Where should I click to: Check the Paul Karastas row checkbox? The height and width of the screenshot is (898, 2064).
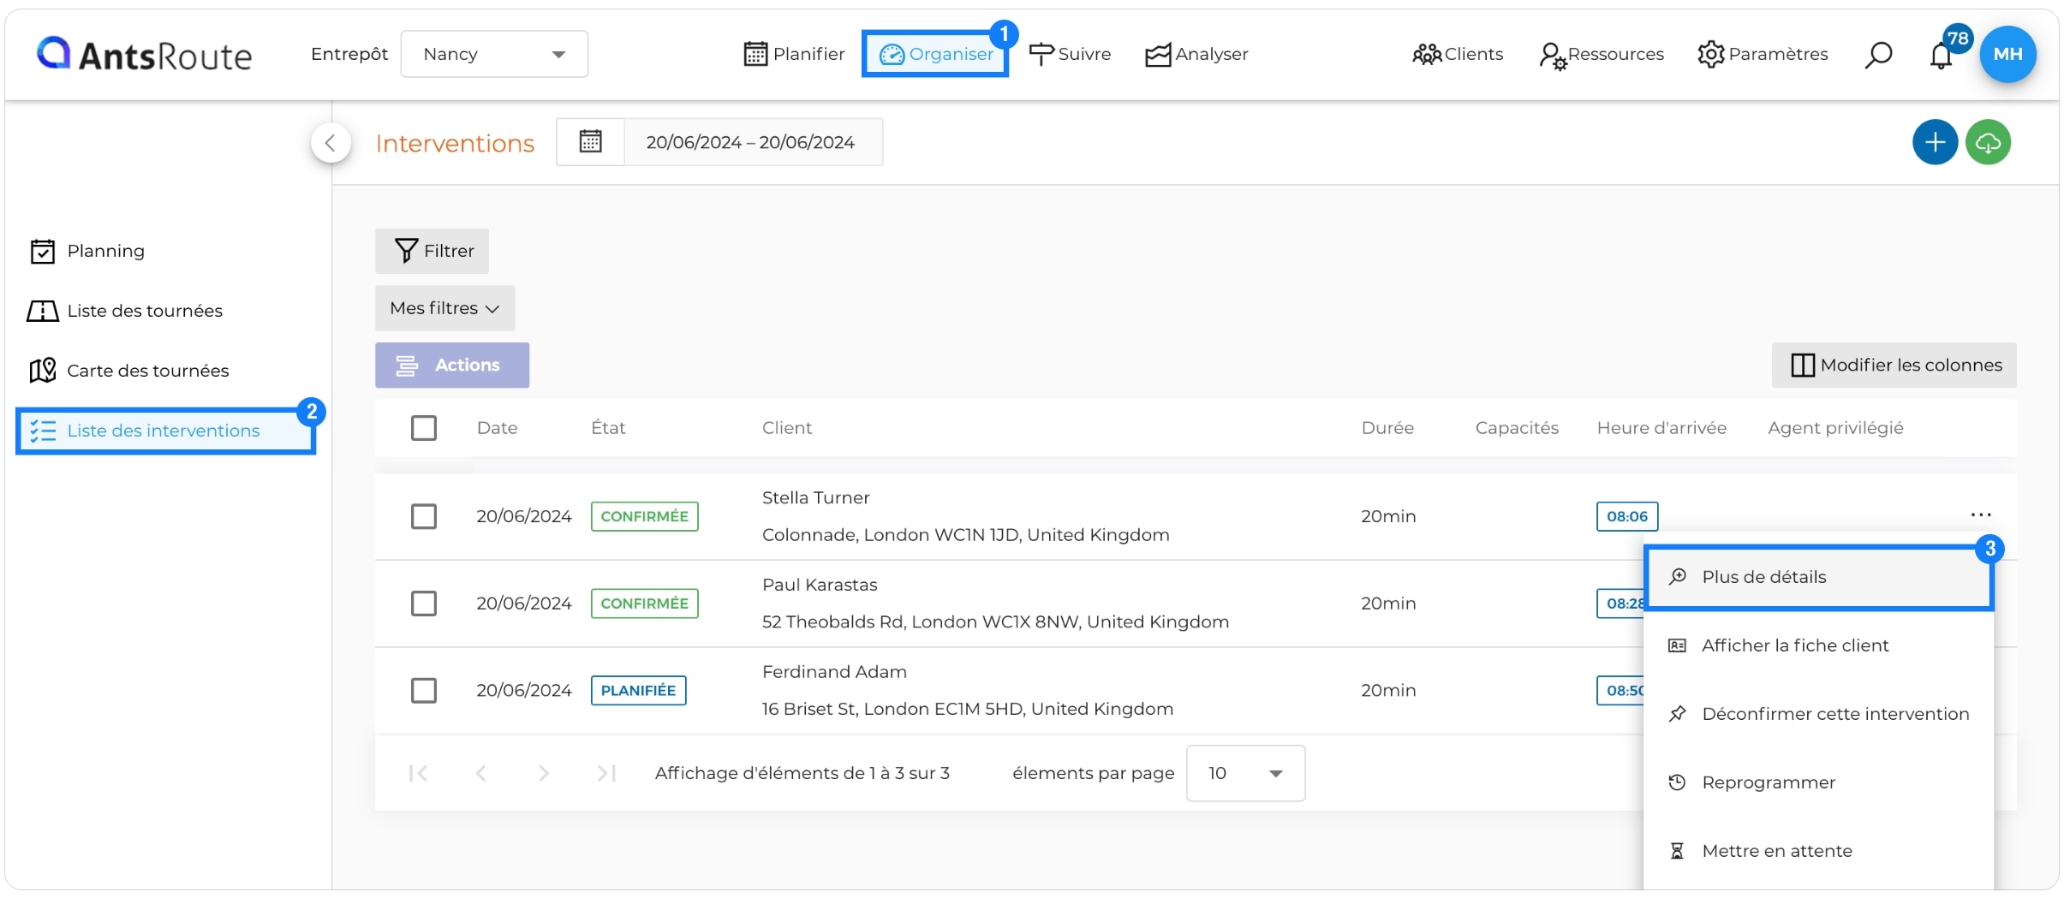424,604
